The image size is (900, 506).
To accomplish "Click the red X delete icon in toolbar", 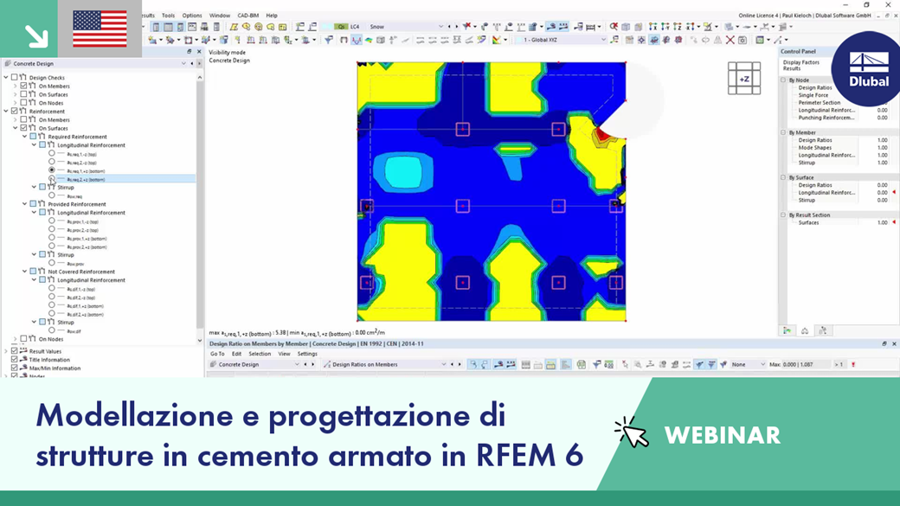I will click(730, 40).
